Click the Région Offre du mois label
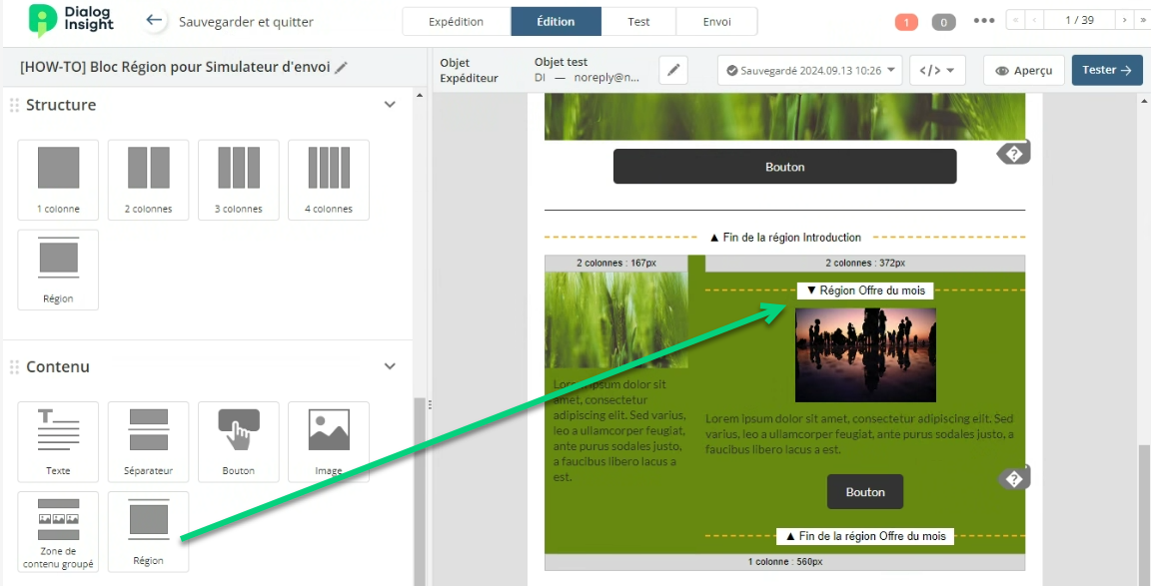Image resolution: width=1151 pixels, height=586 pixels. (x=865, y=291)
